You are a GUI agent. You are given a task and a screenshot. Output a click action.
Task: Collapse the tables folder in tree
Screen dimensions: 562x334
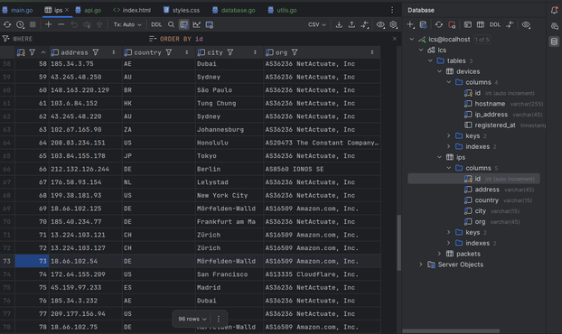430,60
